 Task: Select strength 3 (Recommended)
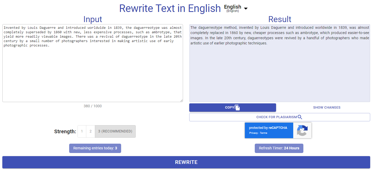click(115, 131)
